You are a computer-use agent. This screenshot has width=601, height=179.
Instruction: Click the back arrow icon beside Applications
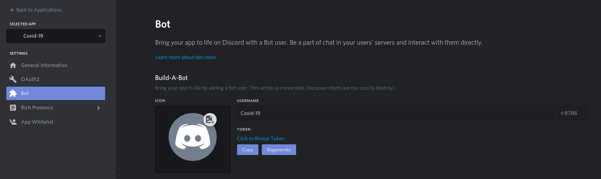tap(12, 10)
